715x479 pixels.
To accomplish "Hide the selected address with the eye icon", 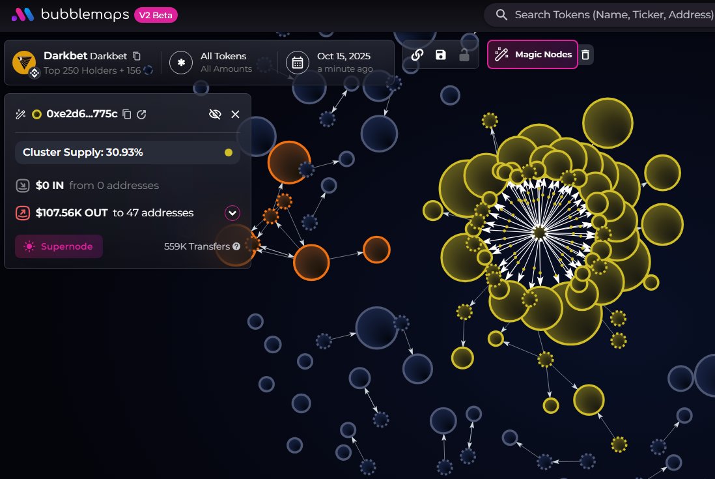I will [x=214, y=114].
